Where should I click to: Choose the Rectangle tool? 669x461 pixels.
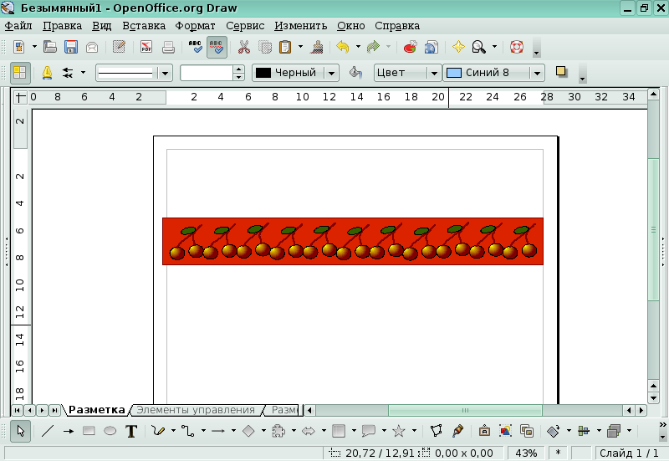89,431
